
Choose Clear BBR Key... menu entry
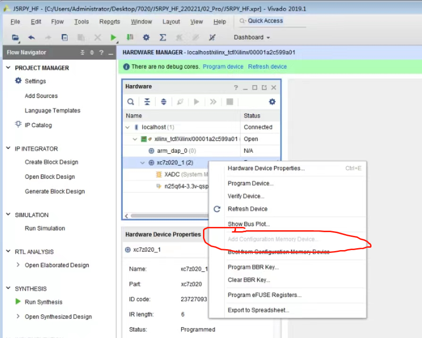coord(249,280)
